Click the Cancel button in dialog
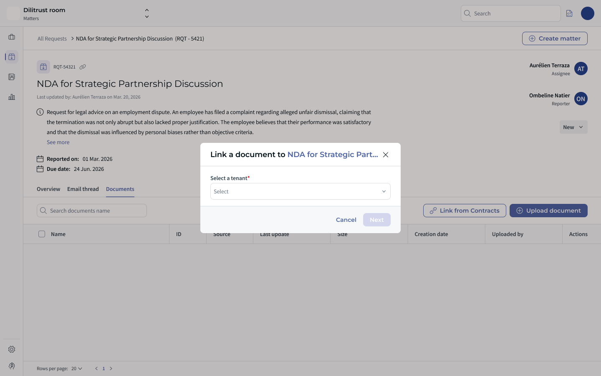601x376 pixels. click(346, 220)
